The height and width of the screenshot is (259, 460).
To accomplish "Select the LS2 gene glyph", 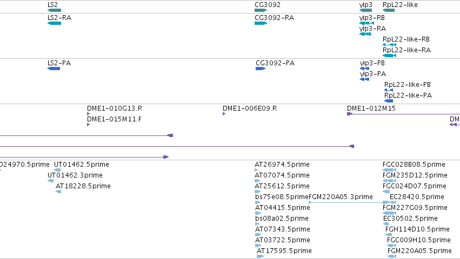I will pos(54,10).
